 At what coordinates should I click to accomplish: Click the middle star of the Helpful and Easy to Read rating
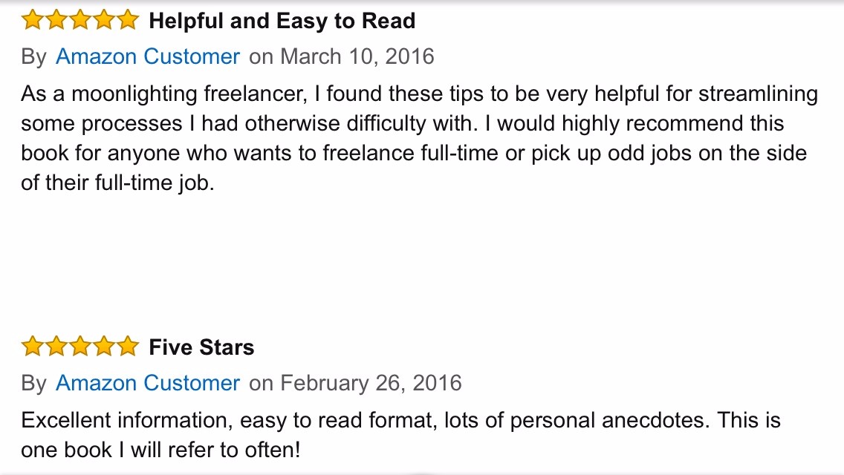tap(80, 21)
